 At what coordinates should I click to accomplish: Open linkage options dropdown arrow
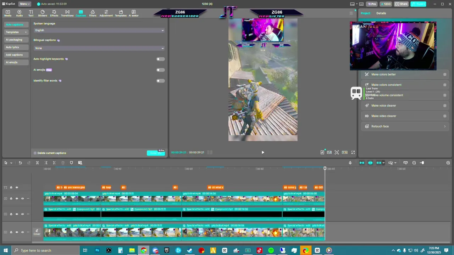pyautogui.click(x=383, y=163)
